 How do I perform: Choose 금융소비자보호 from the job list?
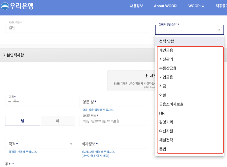190,104
